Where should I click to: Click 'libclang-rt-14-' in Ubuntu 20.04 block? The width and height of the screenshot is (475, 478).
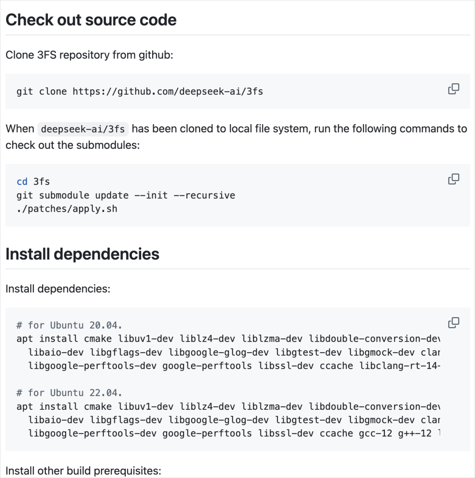[400, 366]
